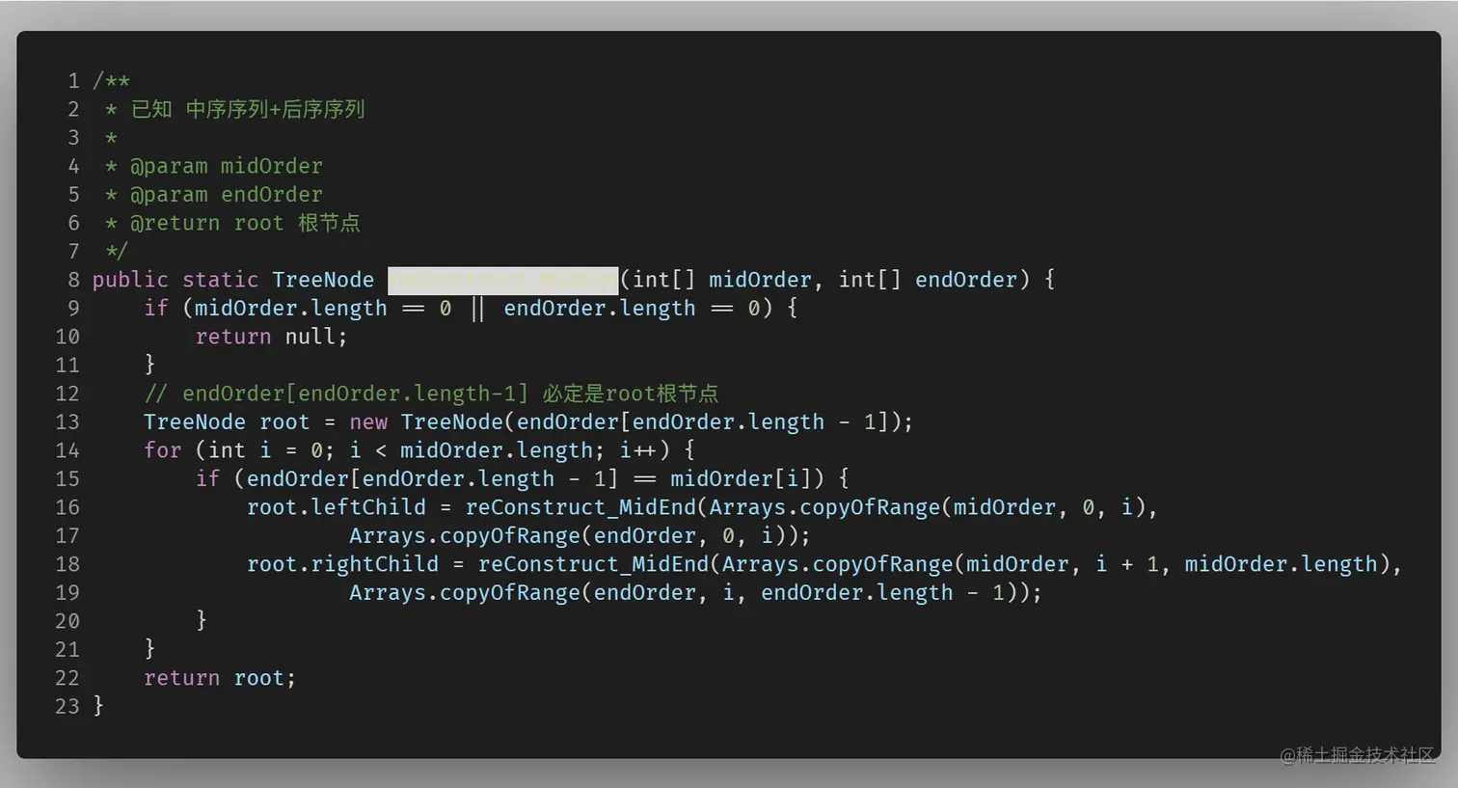The width and height of the screenshot is (1458, 788).
Task: Select the return null statement on line 10
Action: point(270,336)
